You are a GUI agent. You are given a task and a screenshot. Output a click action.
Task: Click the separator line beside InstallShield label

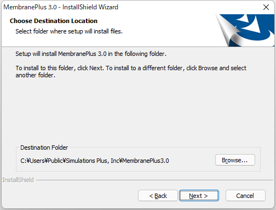point(154,180)
